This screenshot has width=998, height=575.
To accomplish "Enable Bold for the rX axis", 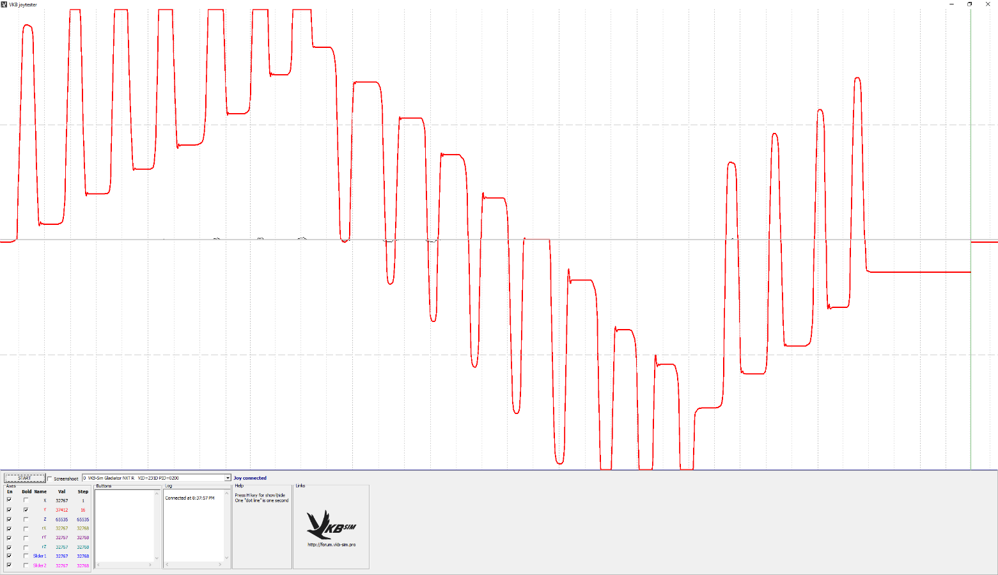I will pyautogui.click(x=26, y=528).
